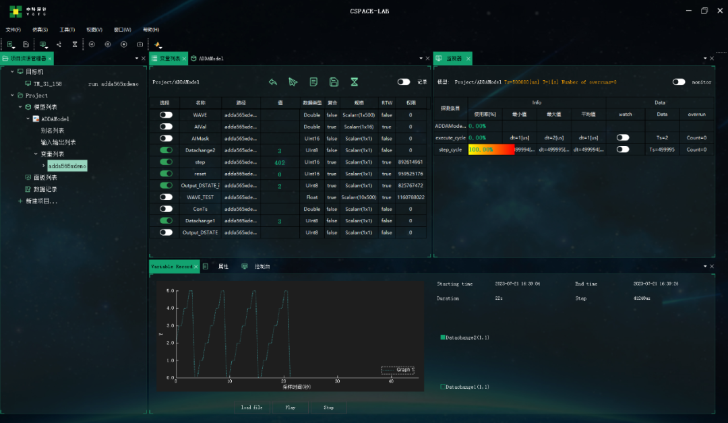The image size is (728, 423).
Task: Disable the Datachange2 selection switch
Action: [166, 150]
